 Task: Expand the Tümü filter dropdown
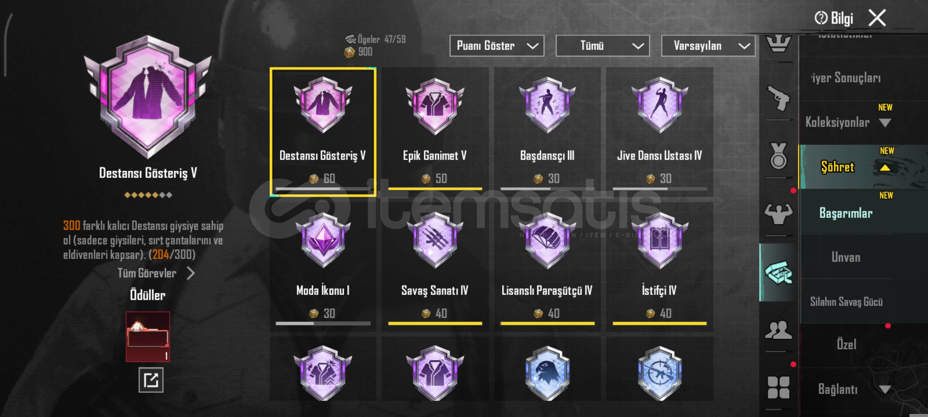point(602,46)
